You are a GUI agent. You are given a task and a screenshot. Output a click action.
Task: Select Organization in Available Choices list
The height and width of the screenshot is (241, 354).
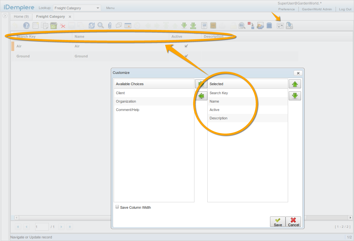click(x=126, y=101)
